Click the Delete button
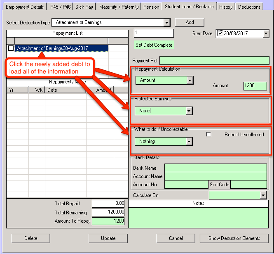The image size is (274, 254). (x=30, y=238)
